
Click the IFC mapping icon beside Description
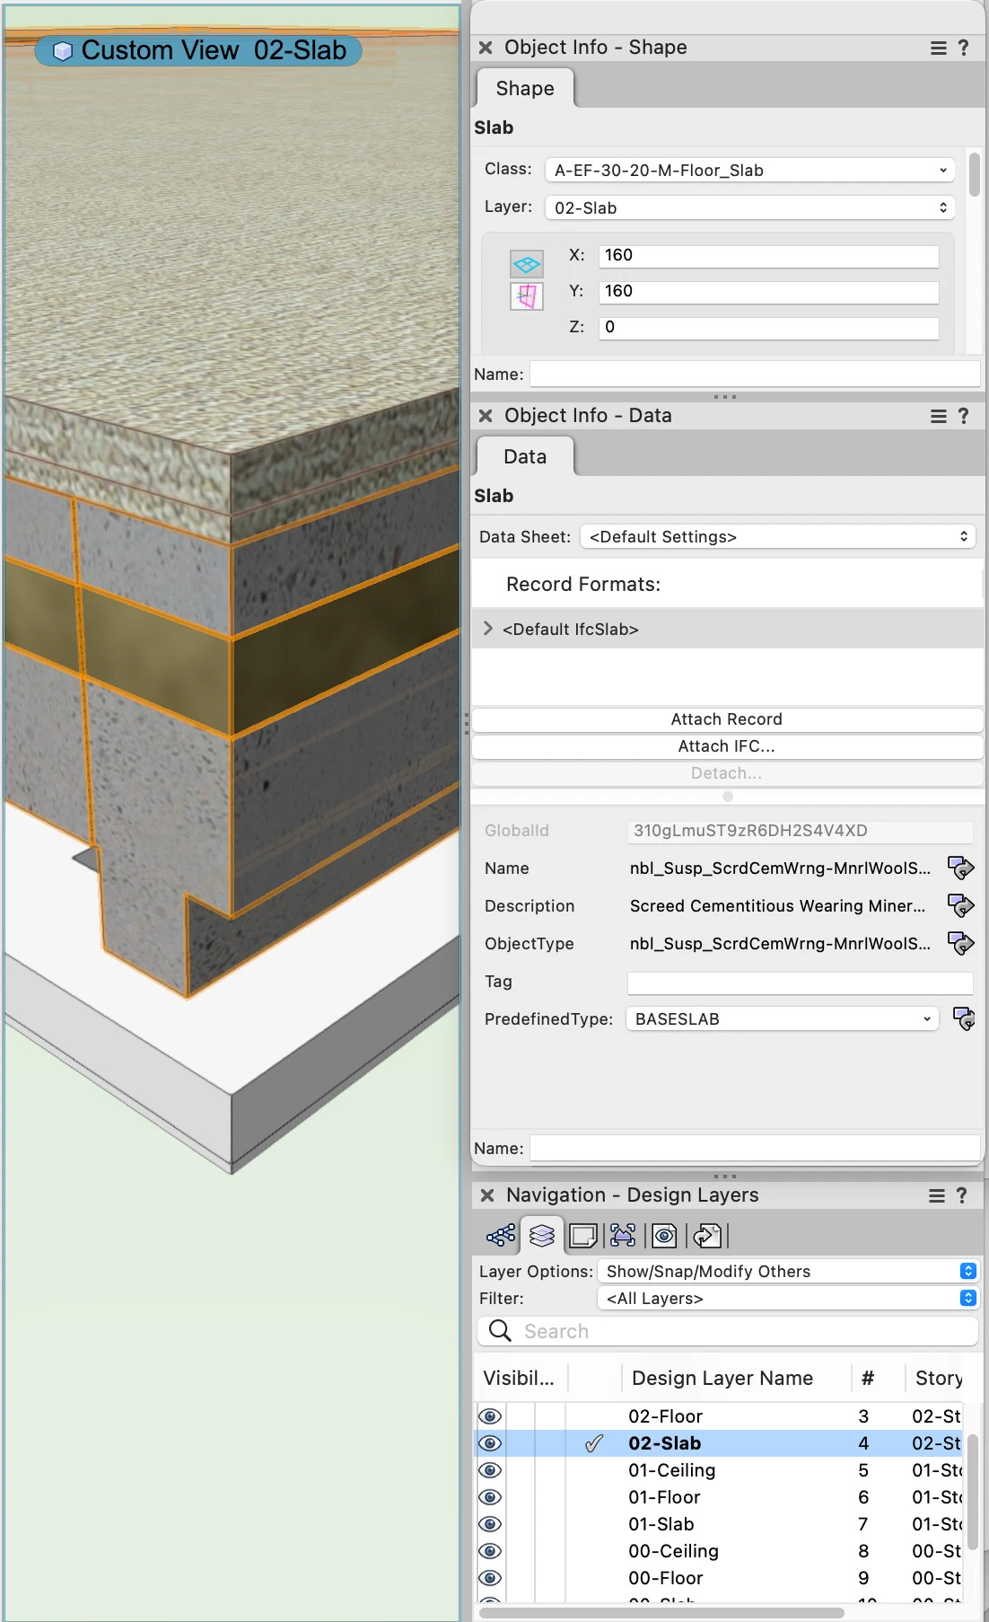point(961,905)
